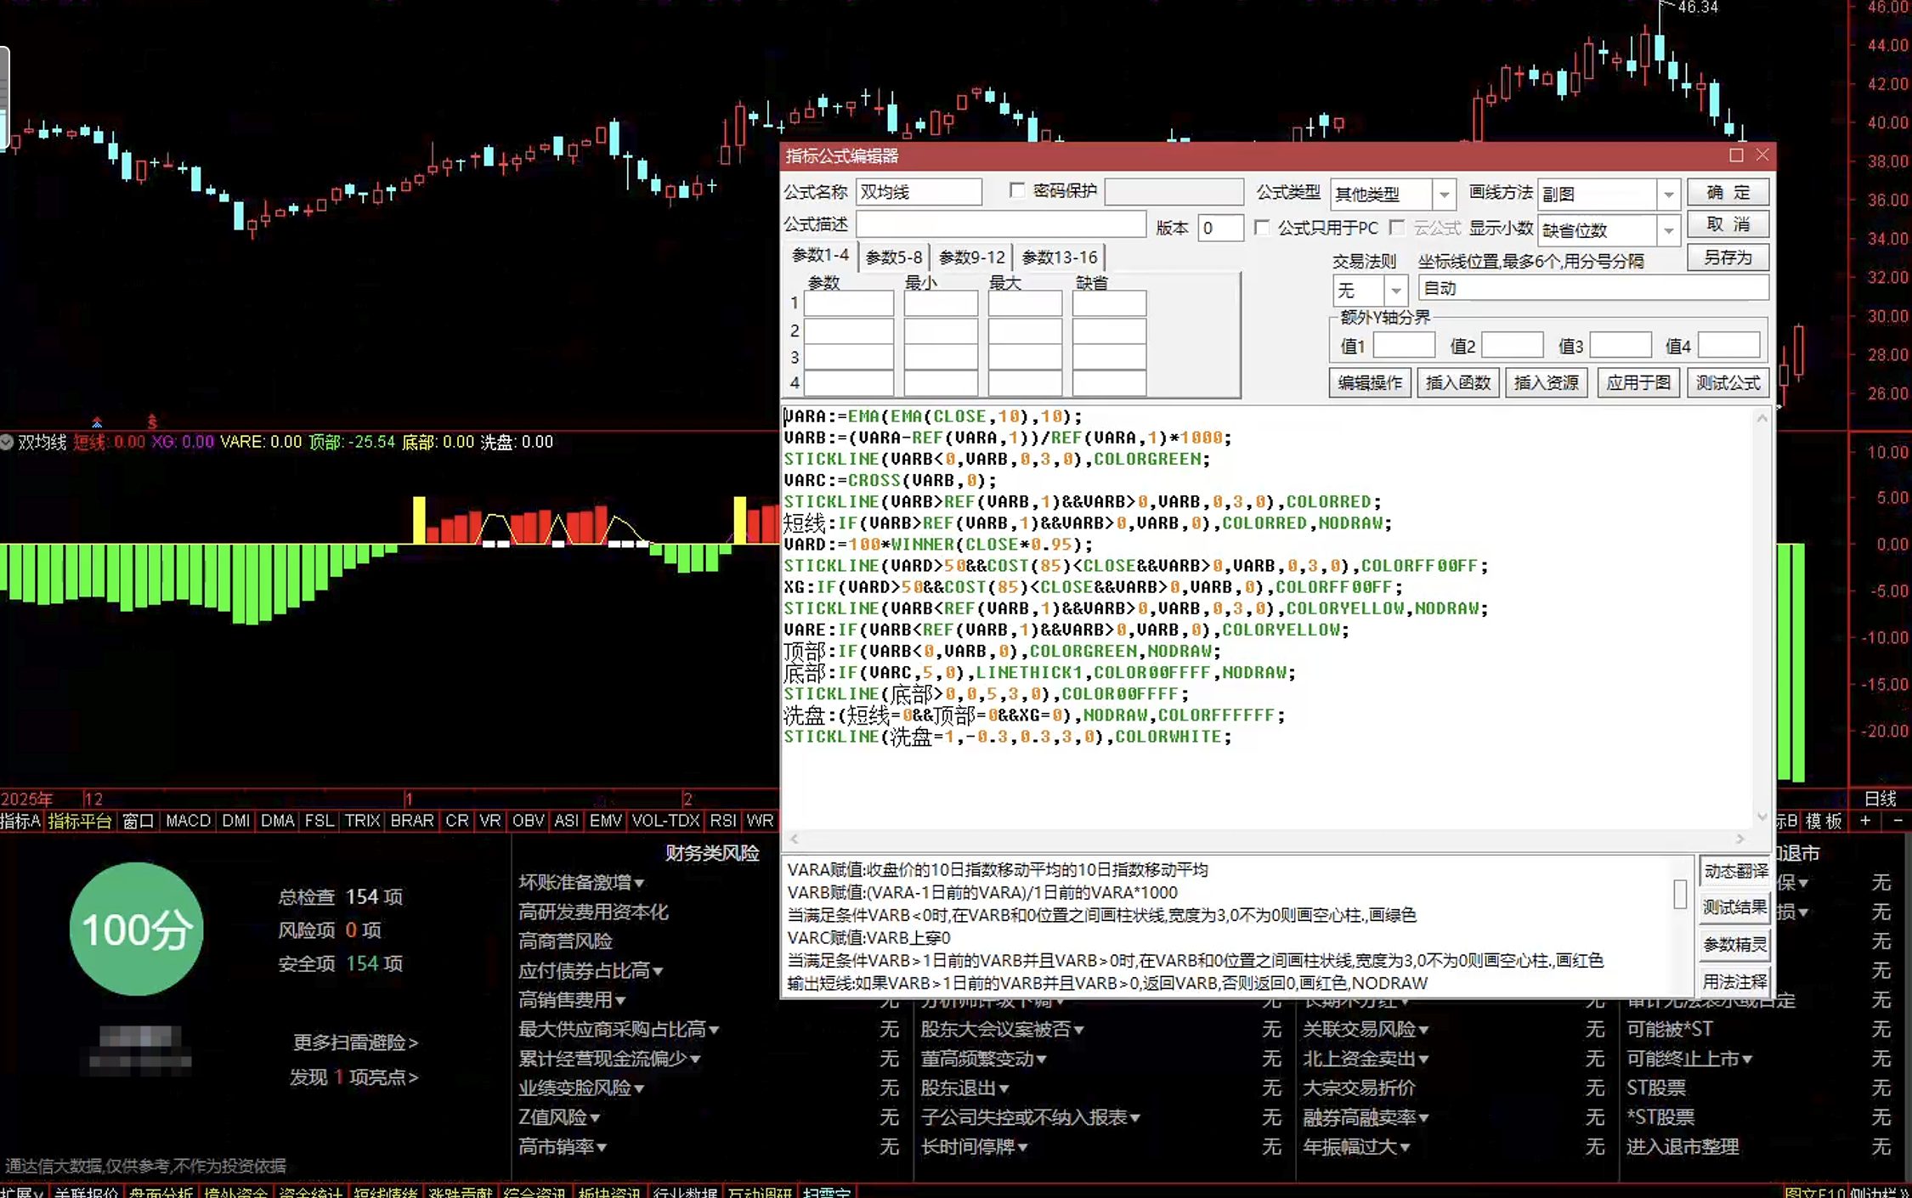This screenshot has width=1912, height=1198.
Task: Toggle the 云公式 checkbox
Action: coord(1396,228)
